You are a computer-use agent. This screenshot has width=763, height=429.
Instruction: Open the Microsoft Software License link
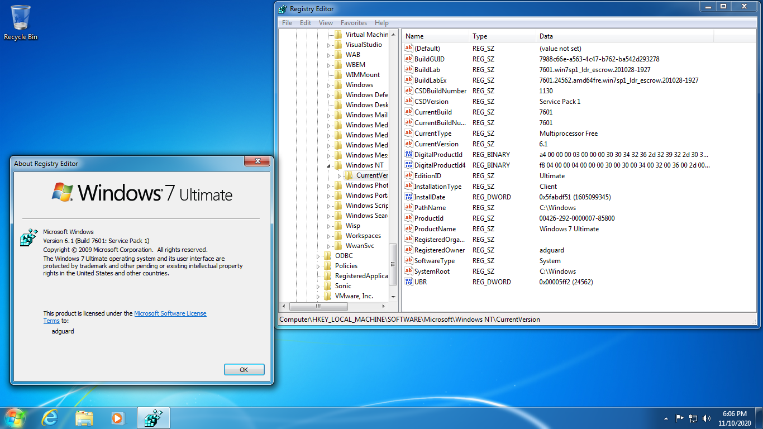(170, 313)
